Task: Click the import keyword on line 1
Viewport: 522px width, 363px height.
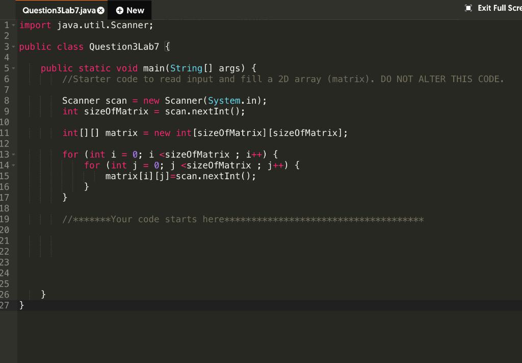Action: click(35, 26)
